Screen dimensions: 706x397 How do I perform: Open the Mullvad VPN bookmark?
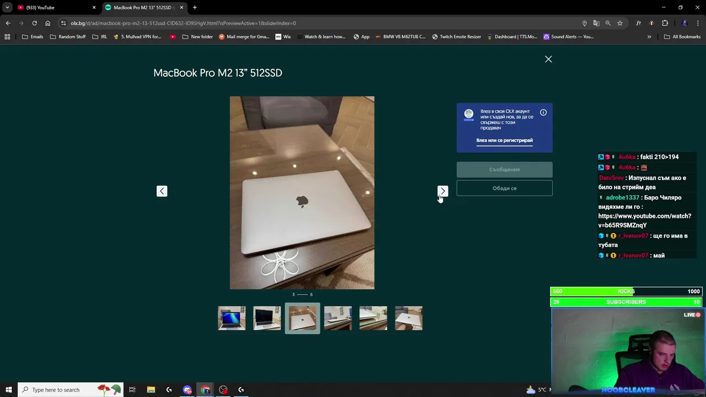click(x=137, y=37)
